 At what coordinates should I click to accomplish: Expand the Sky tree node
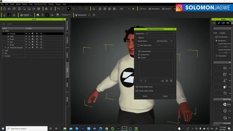point(3,53)
